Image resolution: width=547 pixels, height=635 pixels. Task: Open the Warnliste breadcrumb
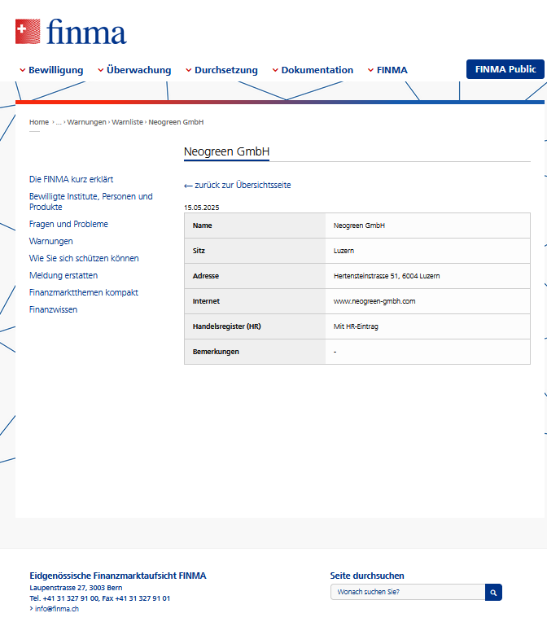[128, 122]
